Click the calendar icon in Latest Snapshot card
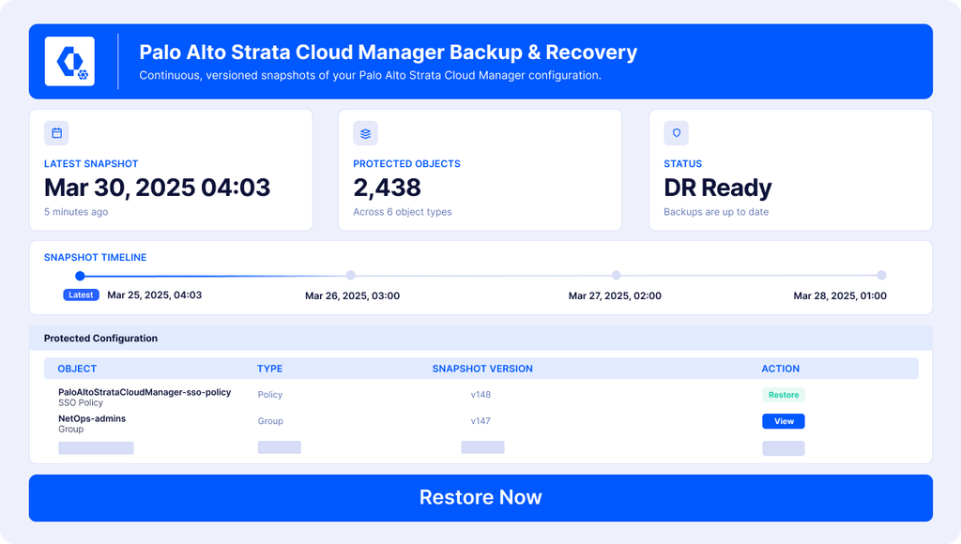 coord(56,133)
